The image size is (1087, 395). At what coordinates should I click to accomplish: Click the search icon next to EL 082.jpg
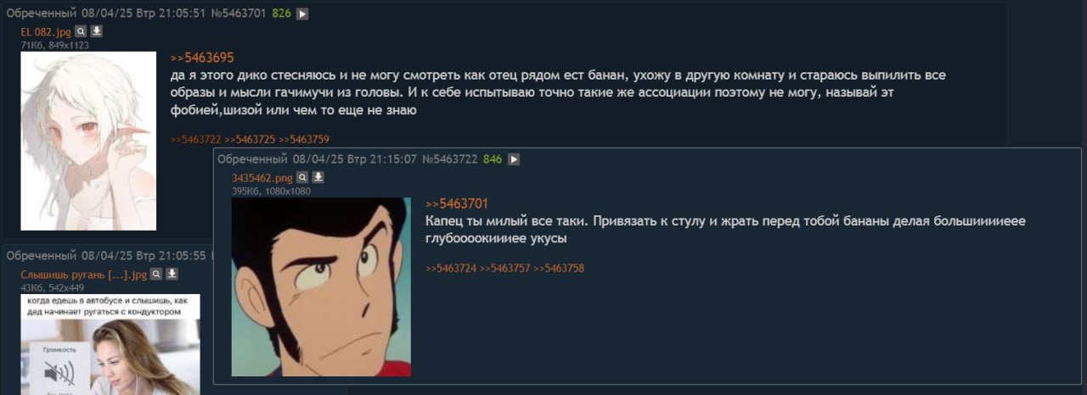(81, 31)
